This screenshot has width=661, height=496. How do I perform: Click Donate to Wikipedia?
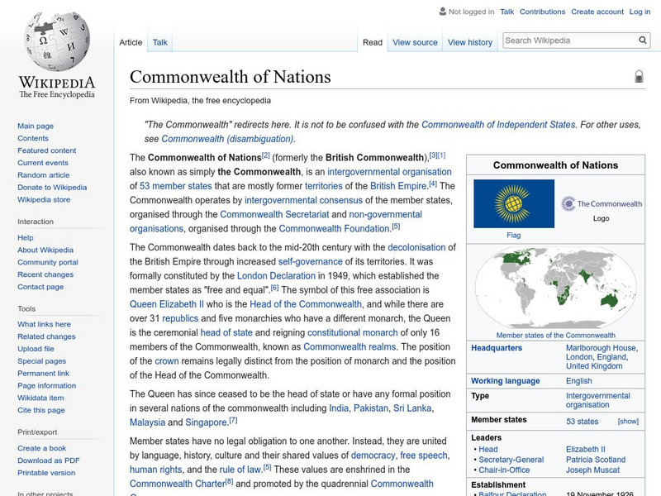(52, 187)
